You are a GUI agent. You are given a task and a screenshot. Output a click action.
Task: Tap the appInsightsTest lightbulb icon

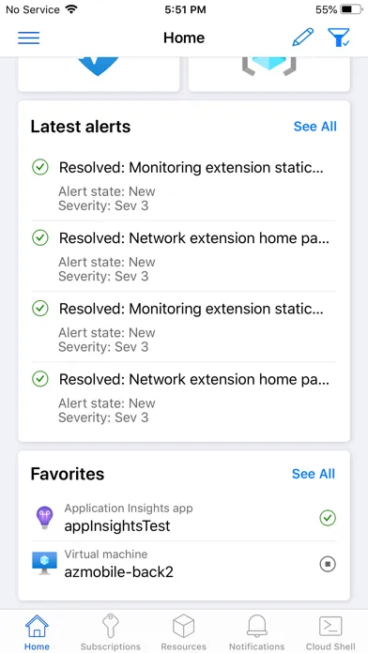point(44,519)
